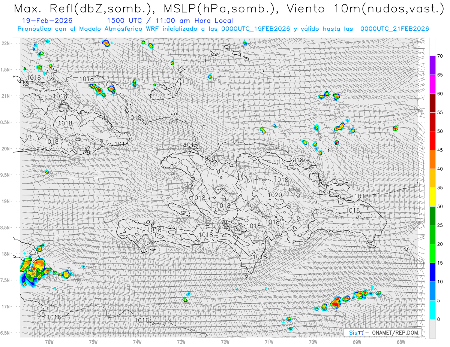The width and height of the screenshot is (450, 347).
Task: Select the 19N latitude axis label
Action: tap(6, 201)
